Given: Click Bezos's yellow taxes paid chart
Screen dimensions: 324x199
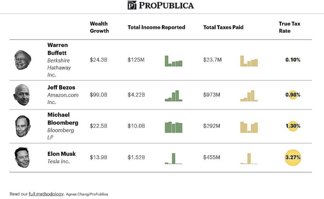Looking at the screenshot, I should (249, 96).
